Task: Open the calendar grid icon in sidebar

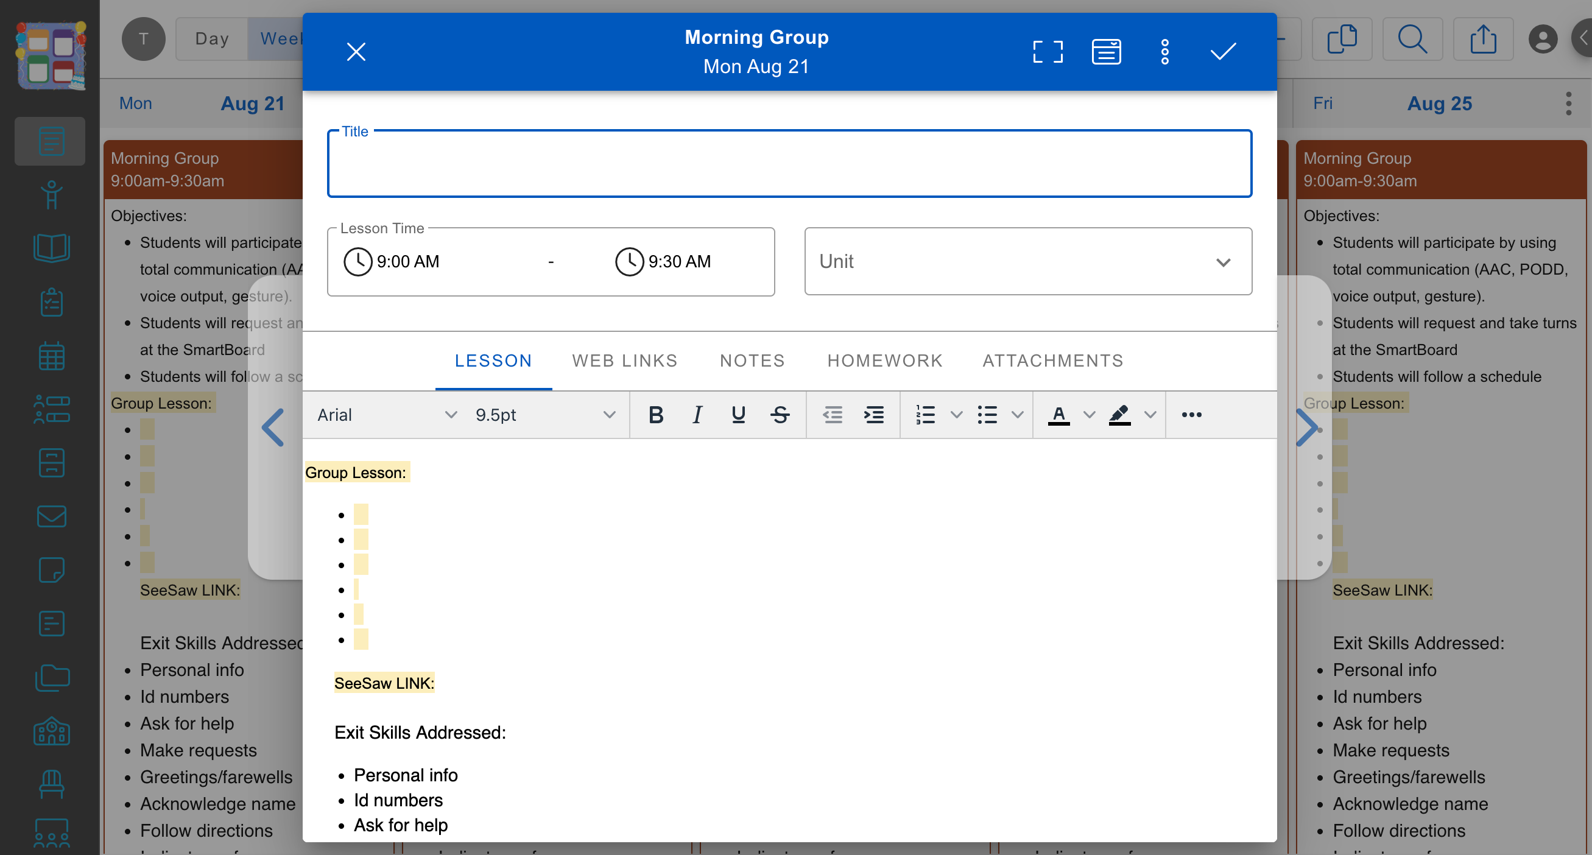Action: pyautogui.click(x=51, y=355)
